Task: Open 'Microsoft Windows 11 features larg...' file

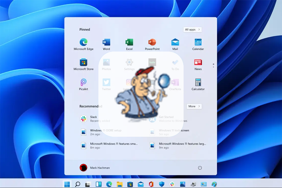Action: pyautogui.click(x=178, y=146)
